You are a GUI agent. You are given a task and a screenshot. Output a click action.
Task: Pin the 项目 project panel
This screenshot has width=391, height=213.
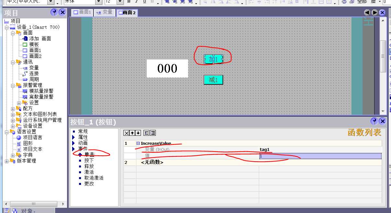tap(54, 13)
